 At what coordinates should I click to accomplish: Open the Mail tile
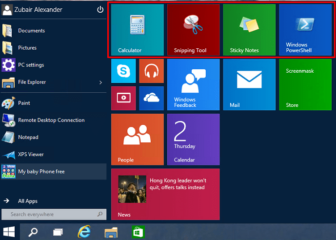coord(249,85)
